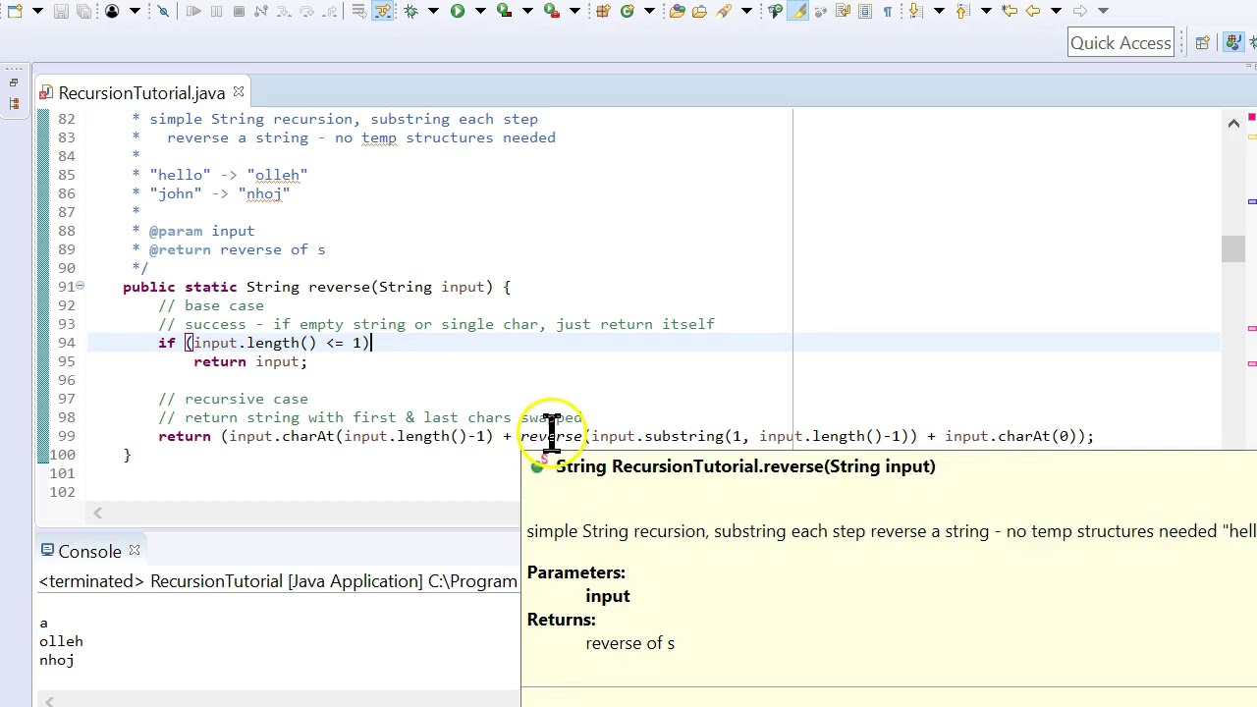Toggle Use Step Filters button
Image resolution: width=1257 pixels, height=707 pixels.
pos(383,11)
